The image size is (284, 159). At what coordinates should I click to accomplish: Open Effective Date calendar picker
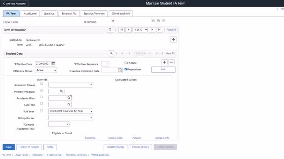point(53,64)
